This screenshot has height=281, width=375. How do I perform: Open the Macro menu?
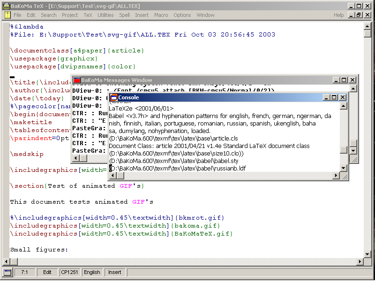[x=161, y=15]
